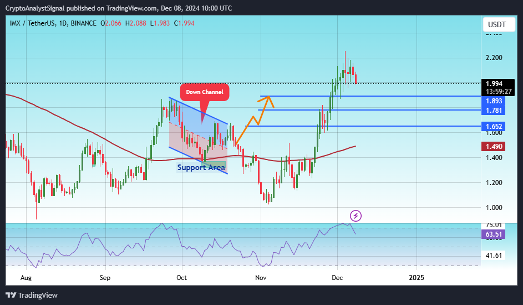Click the 1.400 price scale value
Image resolution: width=523 pixels, height=305 pixels.
(494, 158)
